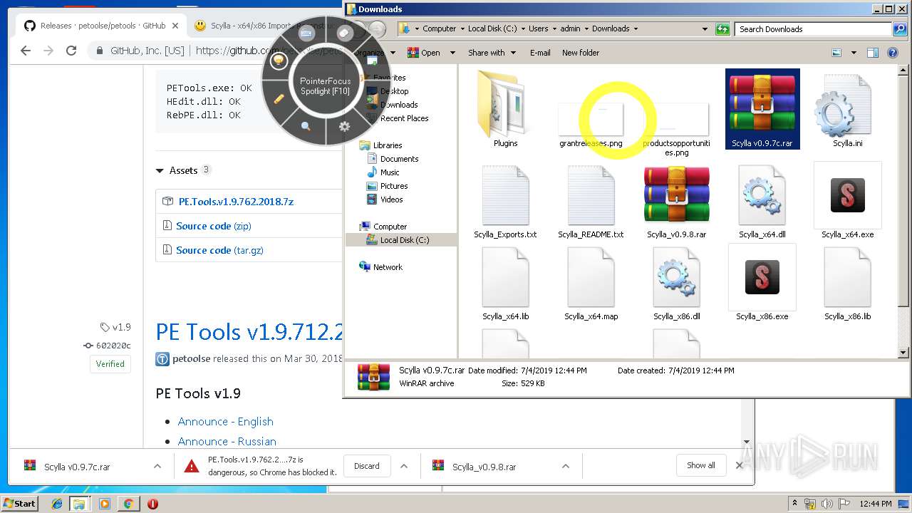Open Documents library

pos(399,159)
